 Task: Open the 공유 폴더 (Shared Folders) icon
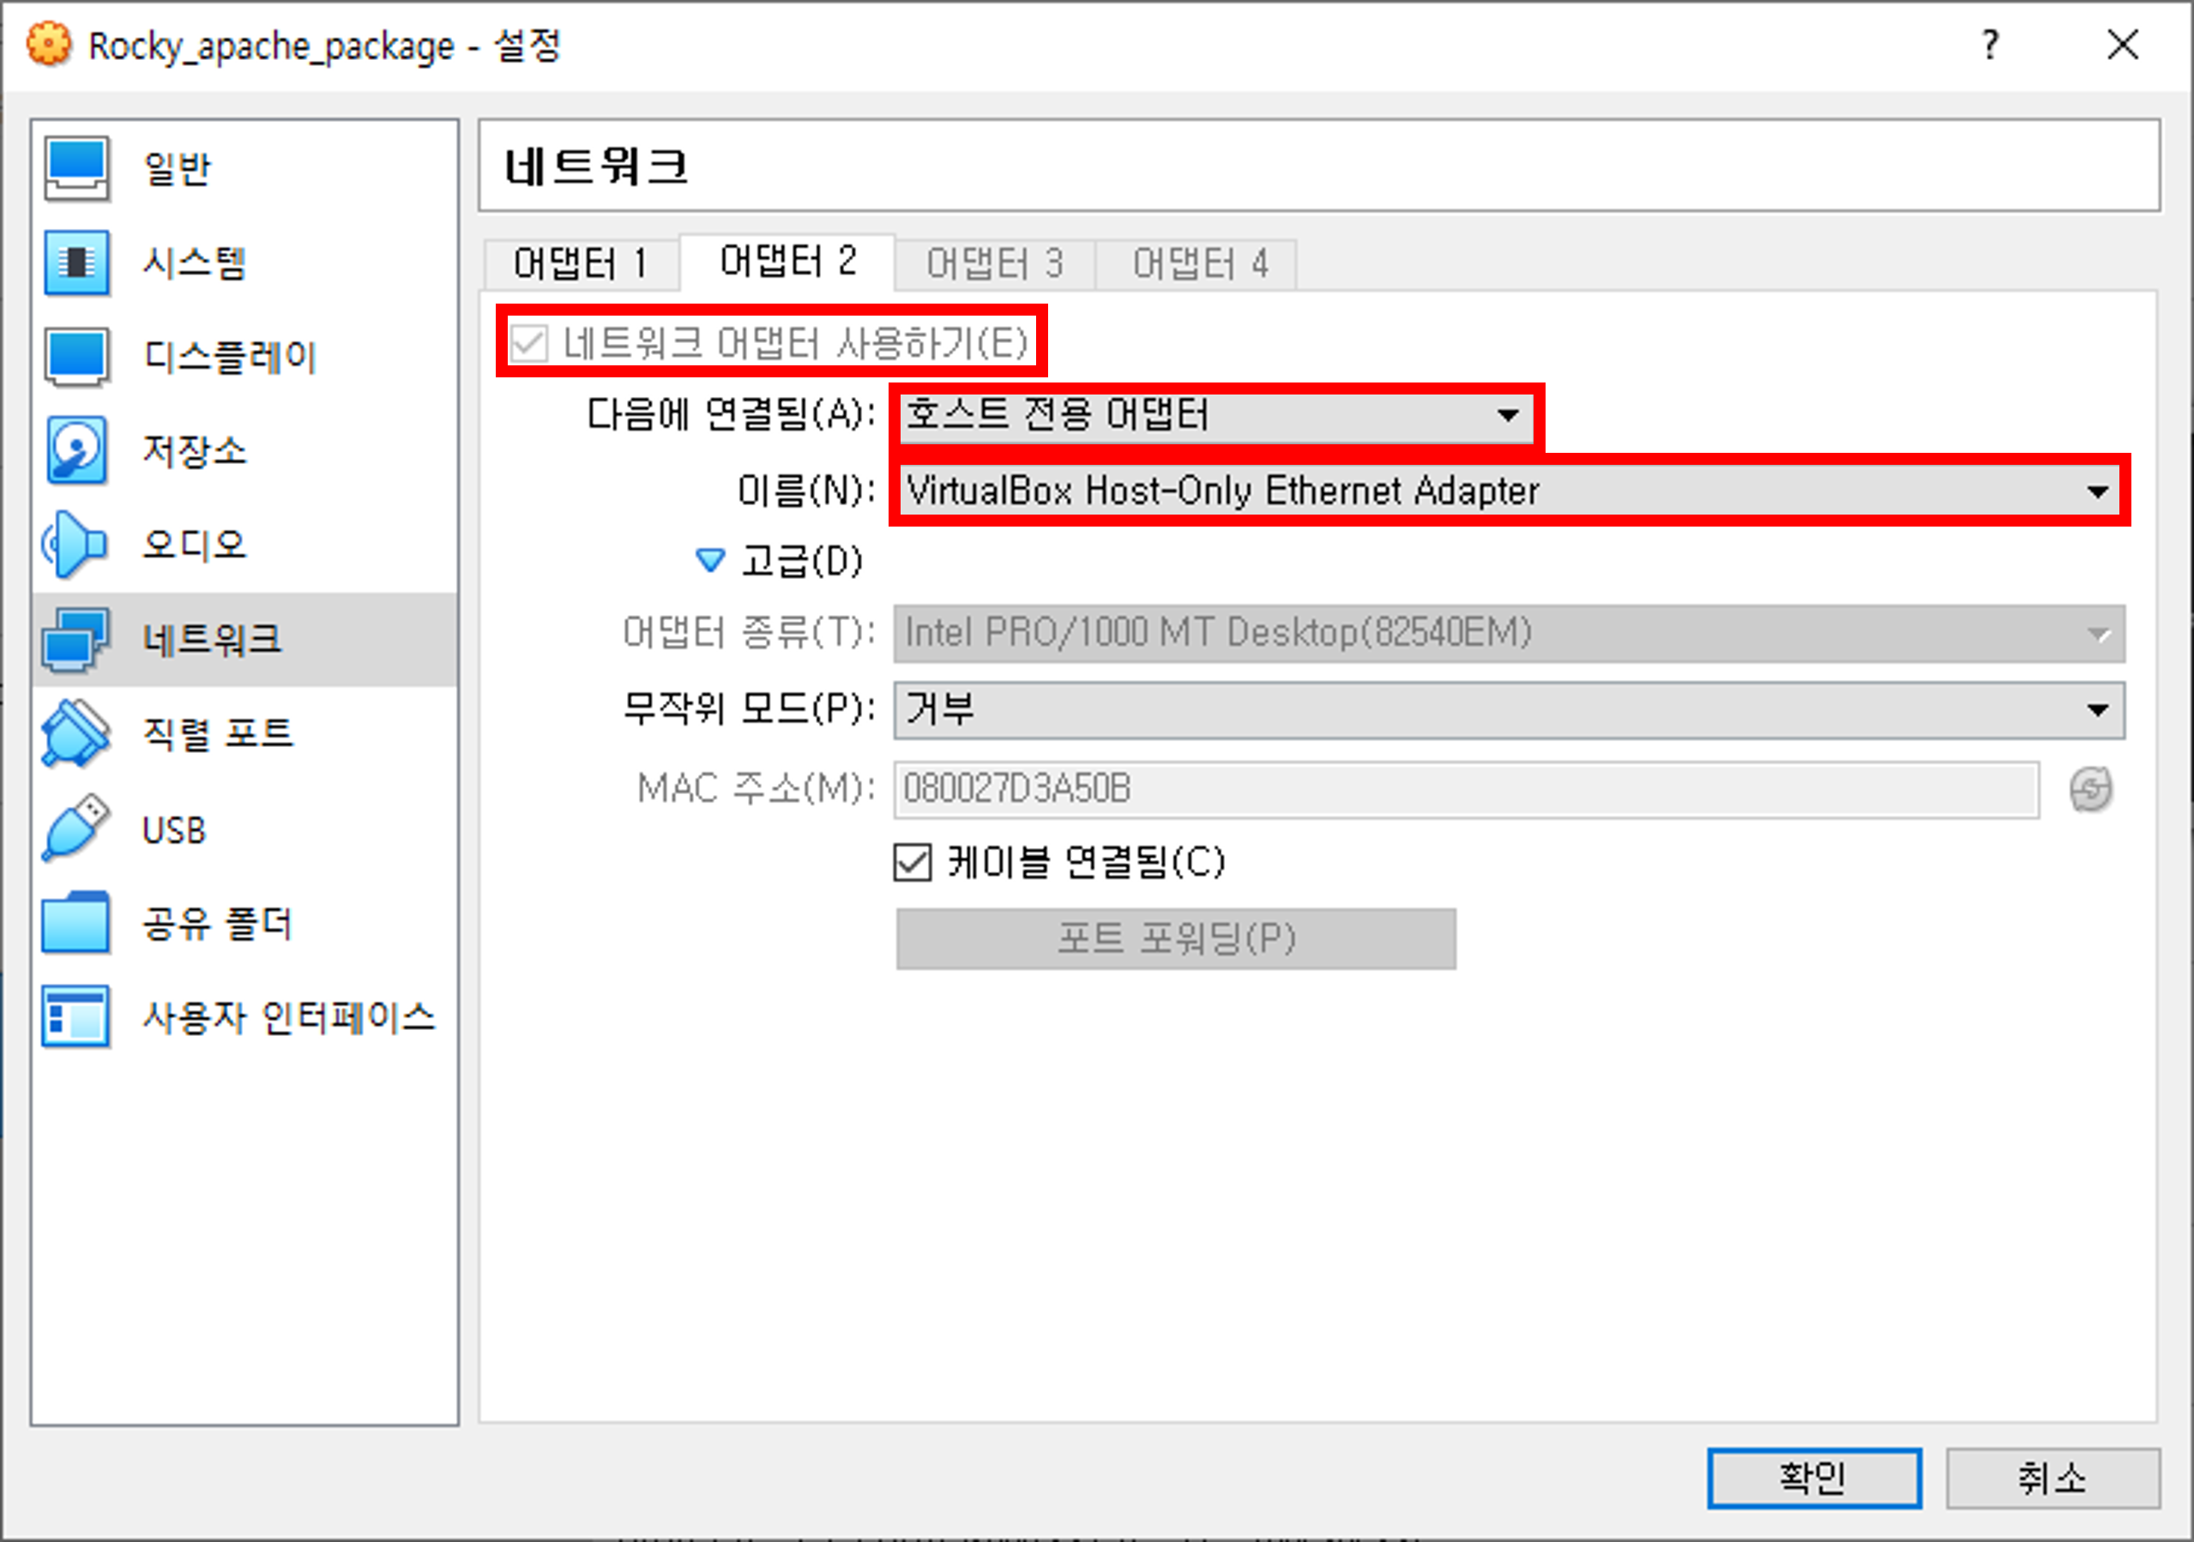pyautogui.click(x=76, y=923)
